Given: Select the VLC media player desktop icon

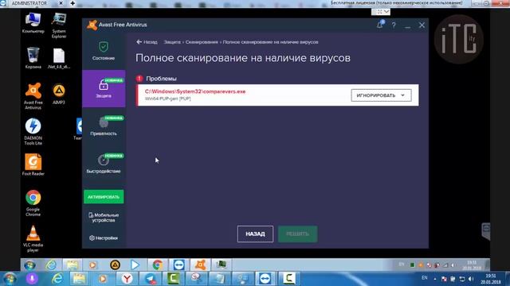Looking at the screenshot, I should [x=33, y=238].
